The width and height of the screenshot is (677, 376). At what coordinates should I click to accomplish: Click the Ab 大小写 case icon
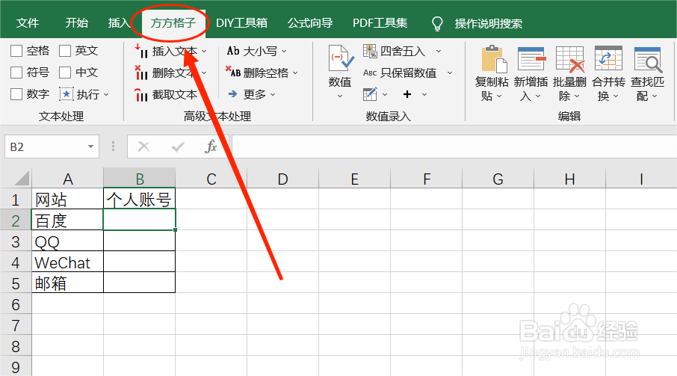coord(233,51)
